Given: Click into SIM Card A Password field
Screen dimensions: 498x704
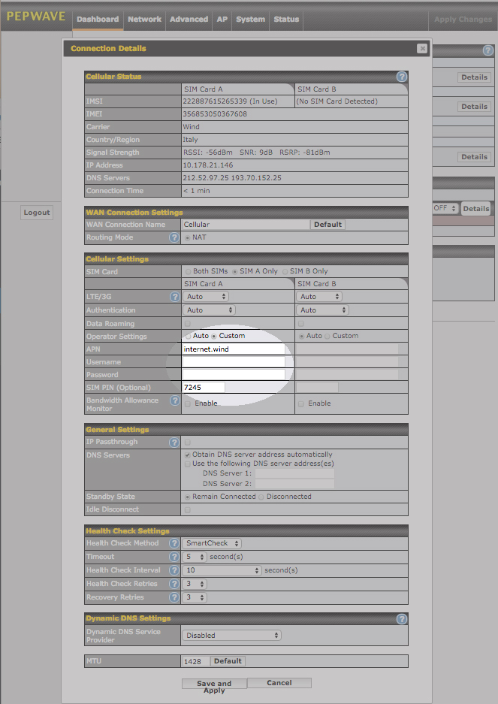Looking at the screenshot, I should pos(234,374).
